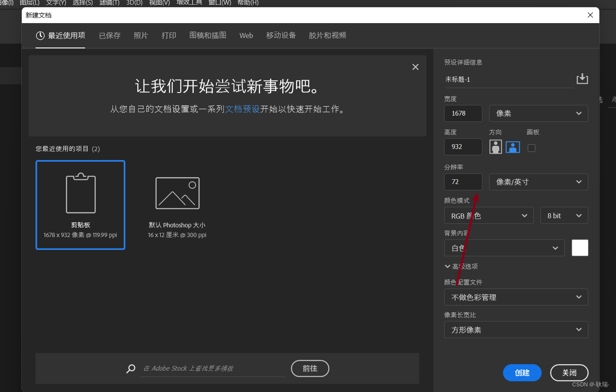Switch to the 胶片和视频 tab
616x392 pixels.
coord(327,36)
